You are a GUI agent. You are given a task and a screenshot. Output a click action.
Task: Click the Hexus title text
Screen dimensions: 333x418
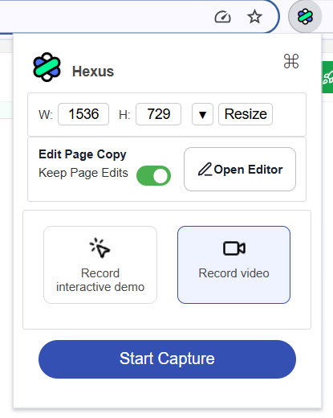pyautogui.click(x=93, y=72)
